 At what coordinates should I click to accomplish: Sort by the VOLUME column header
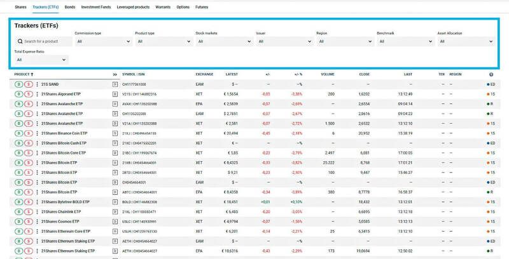[x=328, y=74]
